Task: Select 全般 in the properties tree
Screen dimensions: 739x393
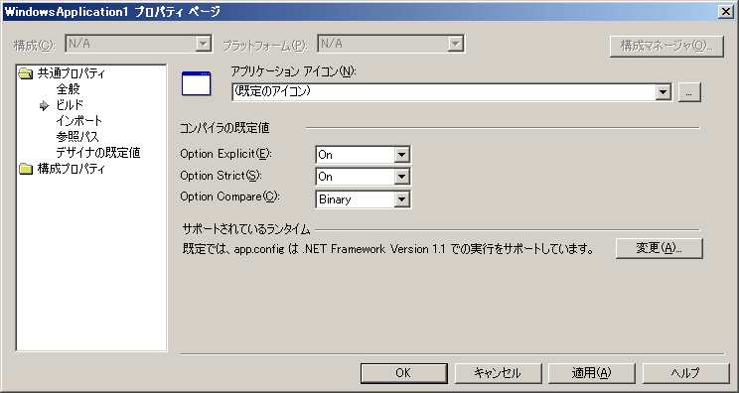Action: [x=69, y=89]
